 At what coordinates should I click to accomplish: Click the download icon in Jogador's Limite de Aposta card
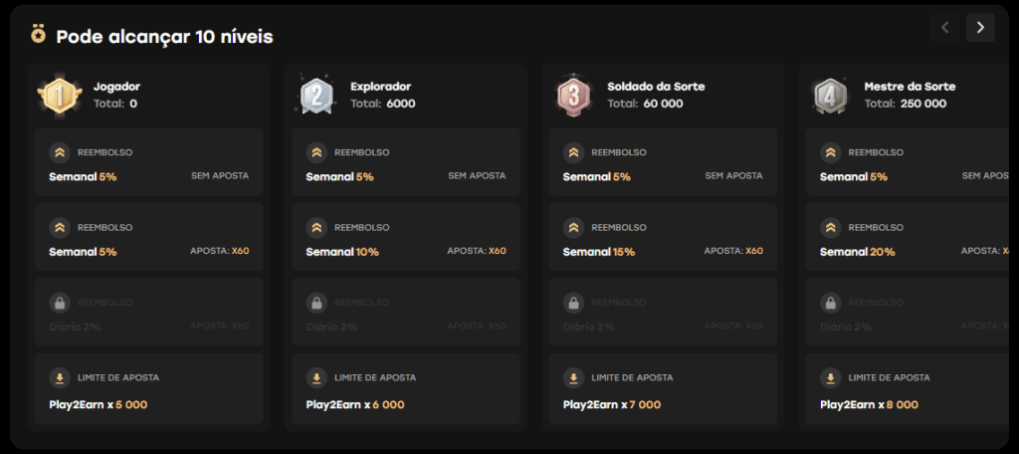[60, 378]
